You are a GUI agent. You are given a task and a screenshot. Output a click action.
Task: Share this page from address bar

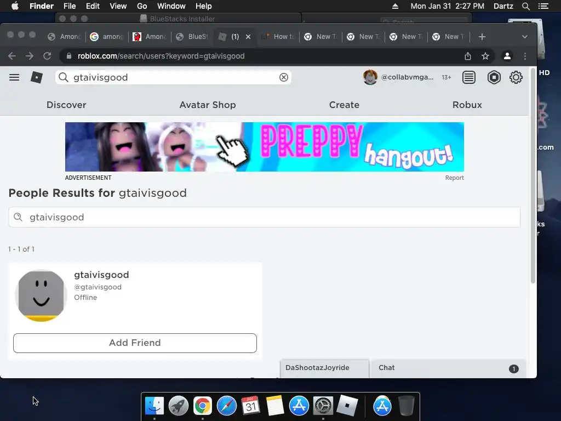[x=468, y=56]
